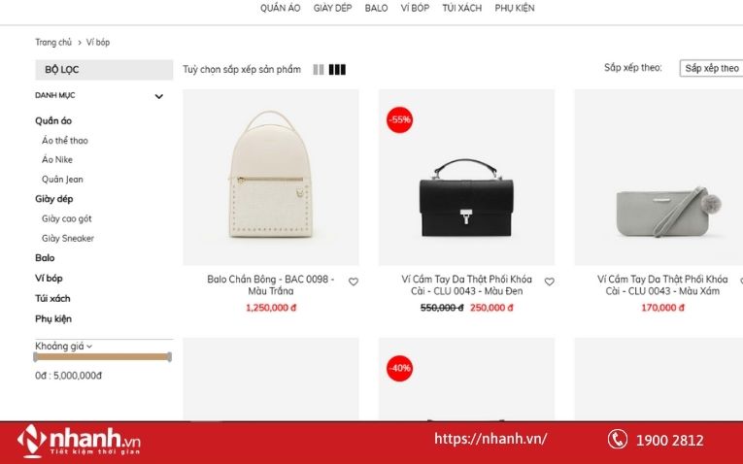743x464 pixels.
Task: Switch to three-column product grid view
Action: pyautogui.click(x=337, y=70)
